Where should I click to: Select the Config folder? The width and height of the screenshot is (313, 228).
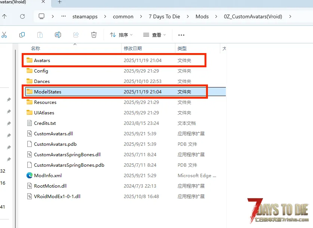point(41,71)
